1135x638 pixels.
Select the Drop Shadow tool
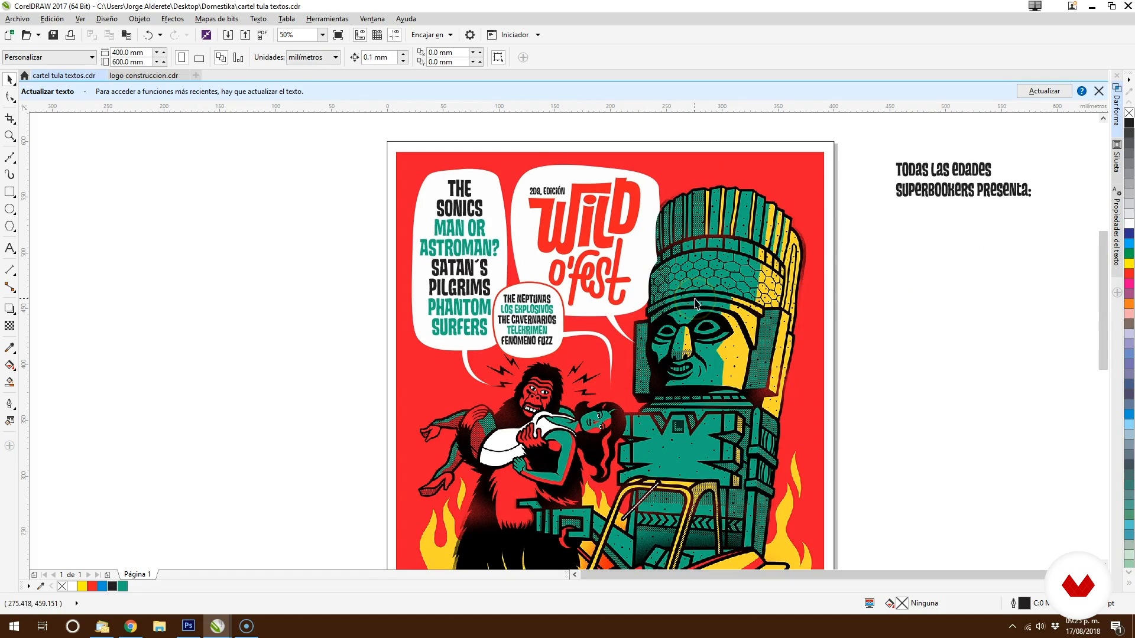click(9, 308)
